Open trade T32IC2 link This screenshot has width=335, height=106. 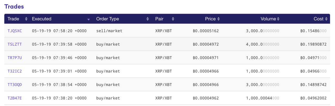pyautogui.click(x=15, y=71)
